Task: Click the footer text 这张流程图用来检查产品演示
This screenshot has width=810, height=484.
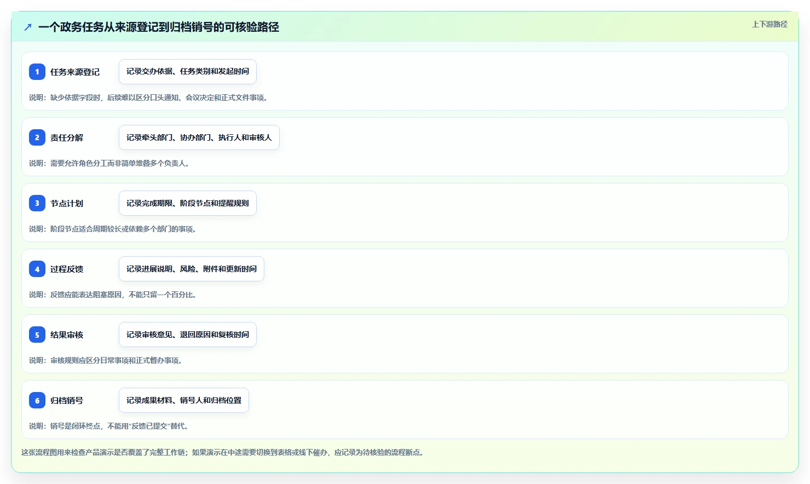Action: pos(223,452)
